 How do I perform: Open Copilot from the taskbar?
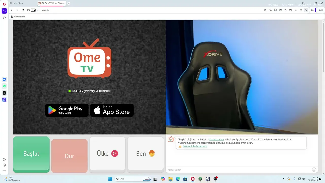(x=163, y=179)
